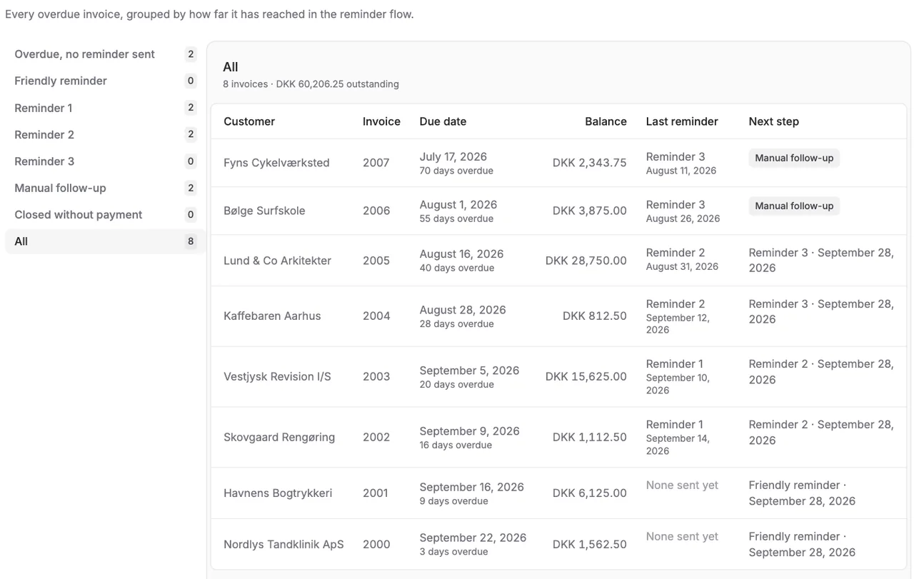Screen dimensions: 914x579
Task: Open Skovgaard Rengøring invoice row
Action: 558,438
